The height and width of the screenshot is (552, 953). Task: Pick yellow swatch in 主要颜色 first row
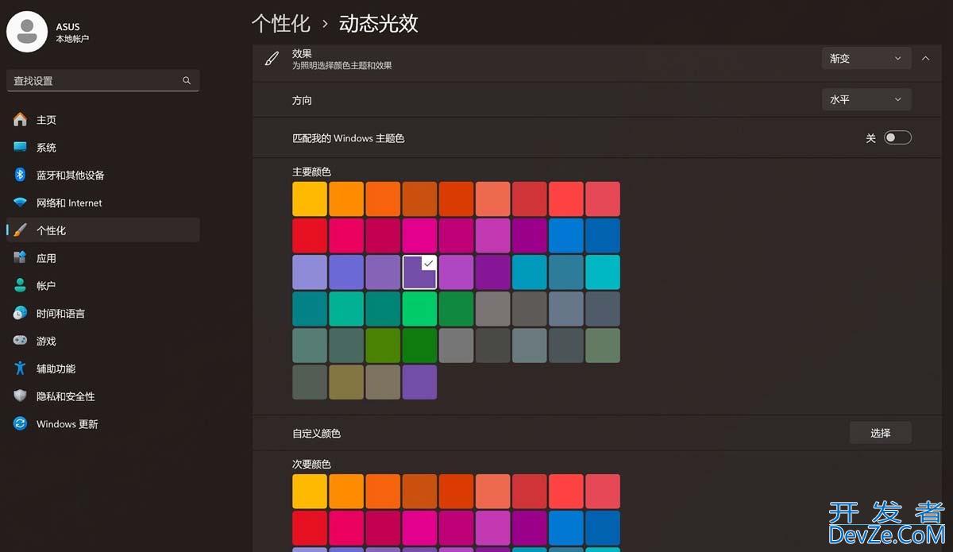tap(310, 199)
